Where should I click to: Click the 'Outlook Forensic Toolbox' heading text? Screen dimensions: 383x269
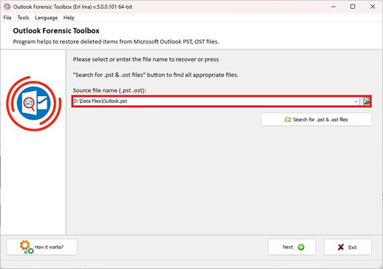pos(56,31)
